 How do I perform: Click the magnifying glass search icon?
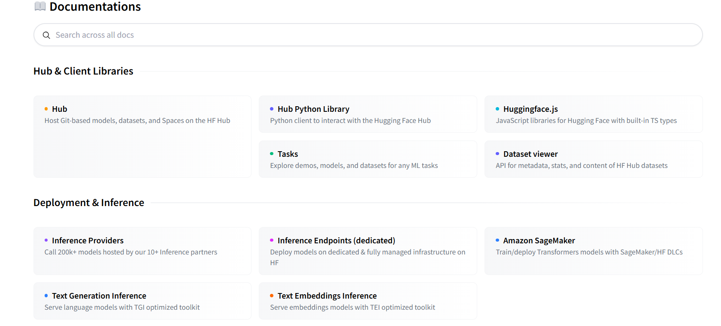(x=46, y=35)
